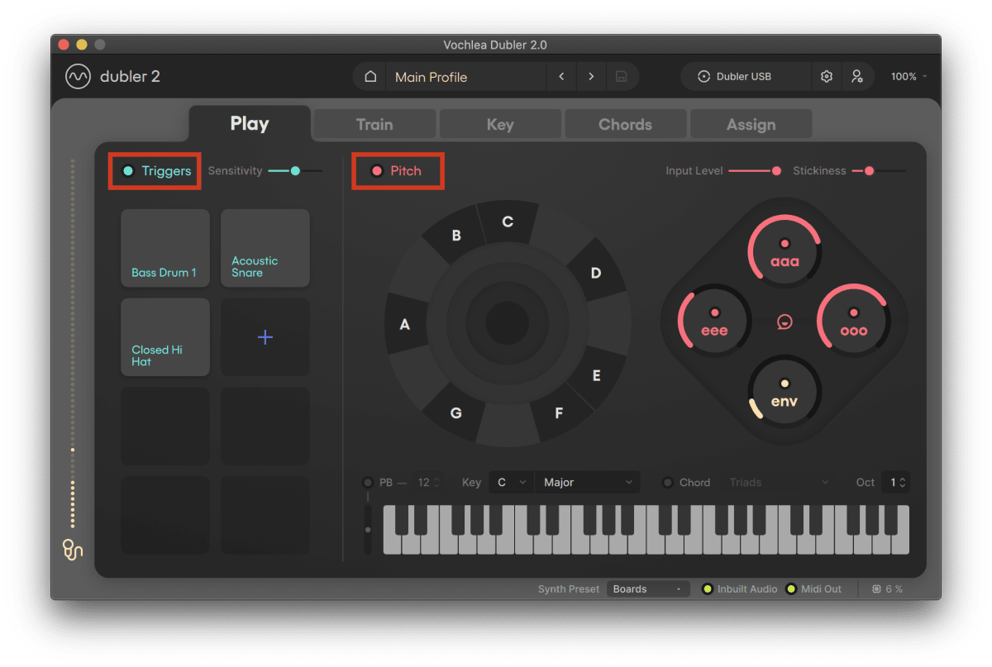The image size is (992, 667).
Task: Click the microphone gain icon in sidebar
Action: tap(71, 550)
